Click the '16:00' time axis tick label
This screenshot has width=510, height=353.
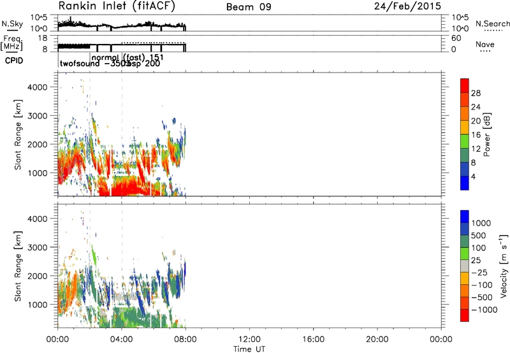click(x=313, y=340)
